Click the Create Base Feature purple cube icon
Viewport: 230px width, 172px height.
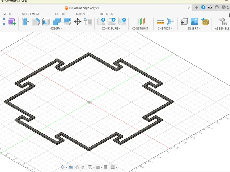click(12, 21)
